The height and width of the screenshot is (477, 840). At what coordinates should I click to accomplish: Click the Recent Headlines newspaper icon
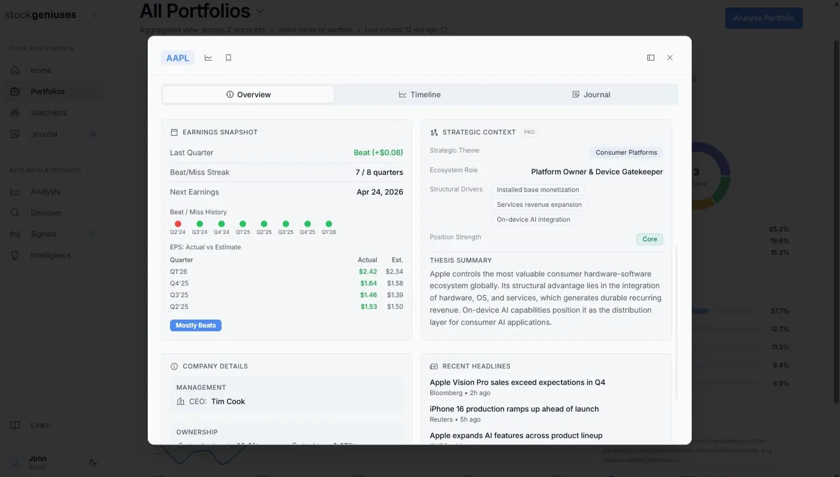click(434, 366)
